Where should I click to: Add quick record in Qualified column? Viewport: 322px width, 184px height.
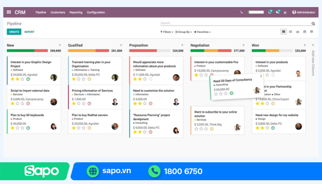(x=121, y=45)
